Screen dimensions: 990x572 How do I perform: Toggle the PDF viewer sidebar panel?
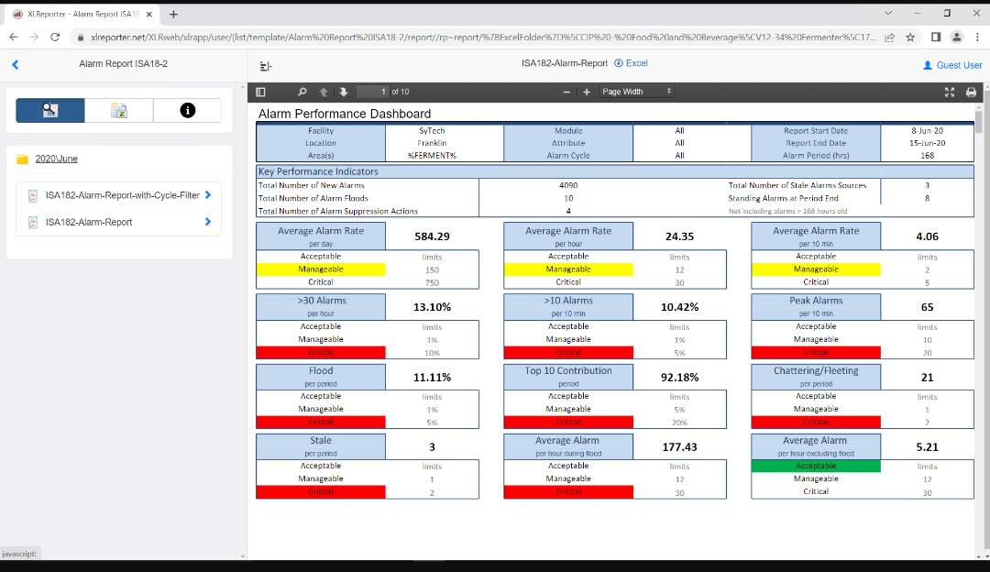point(259,92)
